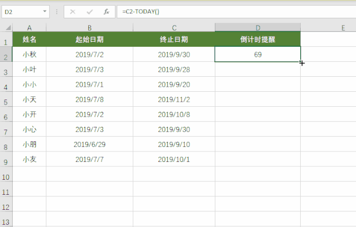The width and height of the screenshot is (356, 227).
Task: Select empty countdown cell for 小叶
Action: 258,69
